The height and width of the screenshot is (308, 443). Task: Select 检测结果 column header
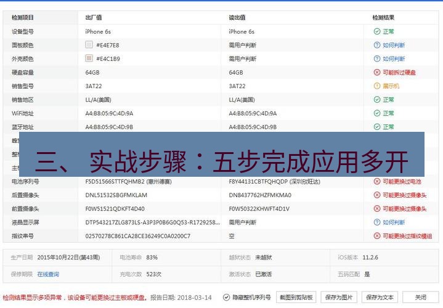[x=383, y=17]
